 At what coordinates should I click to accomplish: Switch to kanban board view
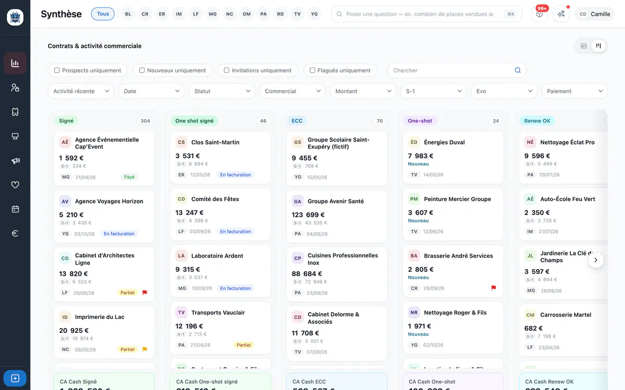click(x=598, y=46)
